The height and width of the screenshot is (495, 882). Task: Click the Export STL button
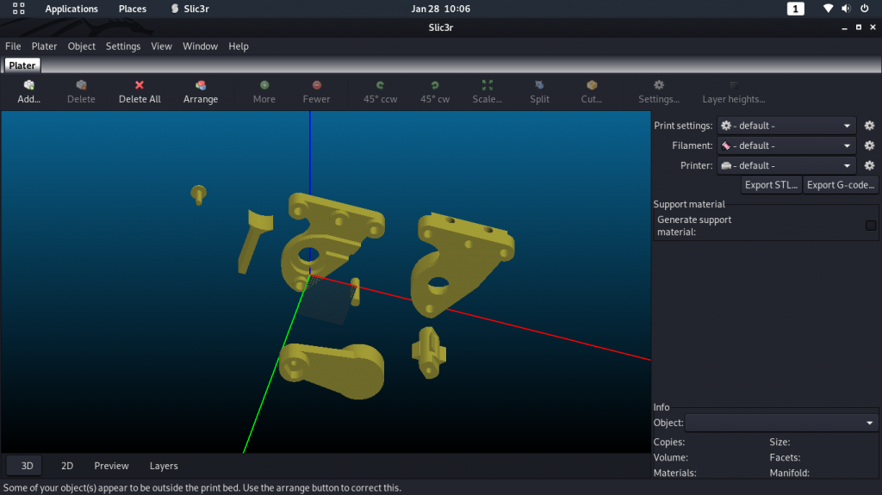772,185
